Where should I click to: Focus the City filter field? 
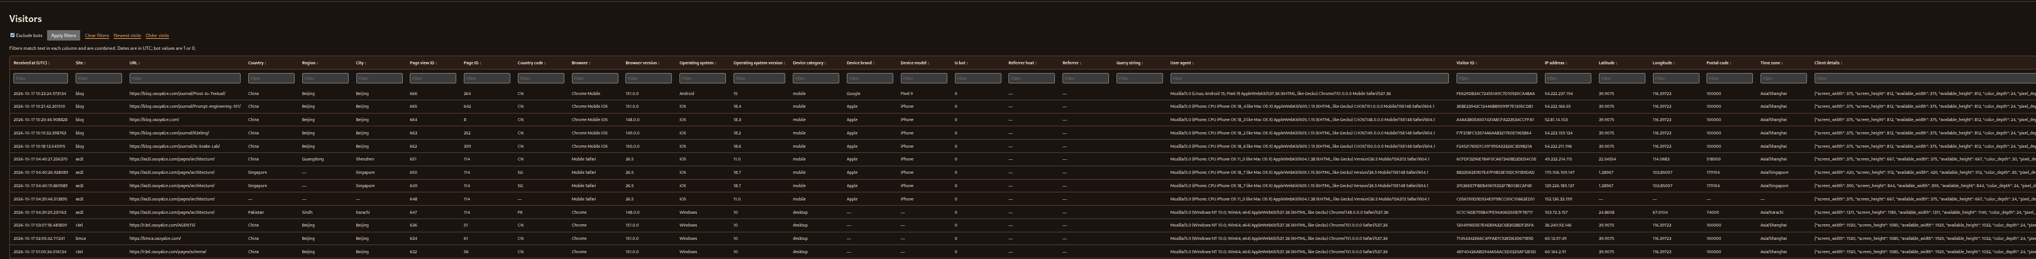coord(380,78)
